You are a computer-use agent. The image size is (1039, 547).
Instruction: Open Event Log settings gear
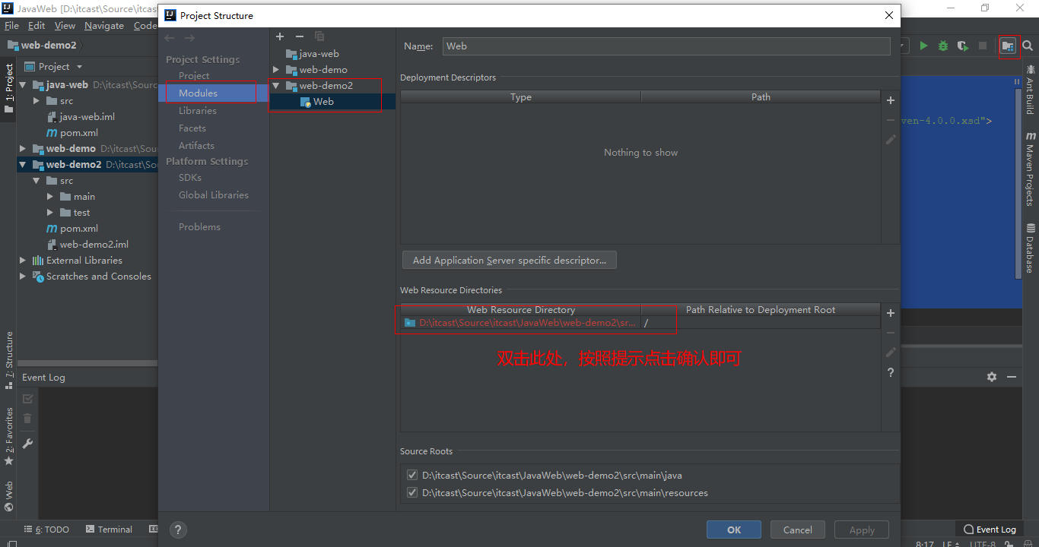pyautogui.click(x=992, y=377)
